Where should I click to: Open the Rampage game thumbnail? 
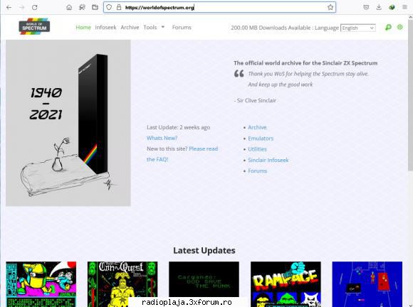286,284
